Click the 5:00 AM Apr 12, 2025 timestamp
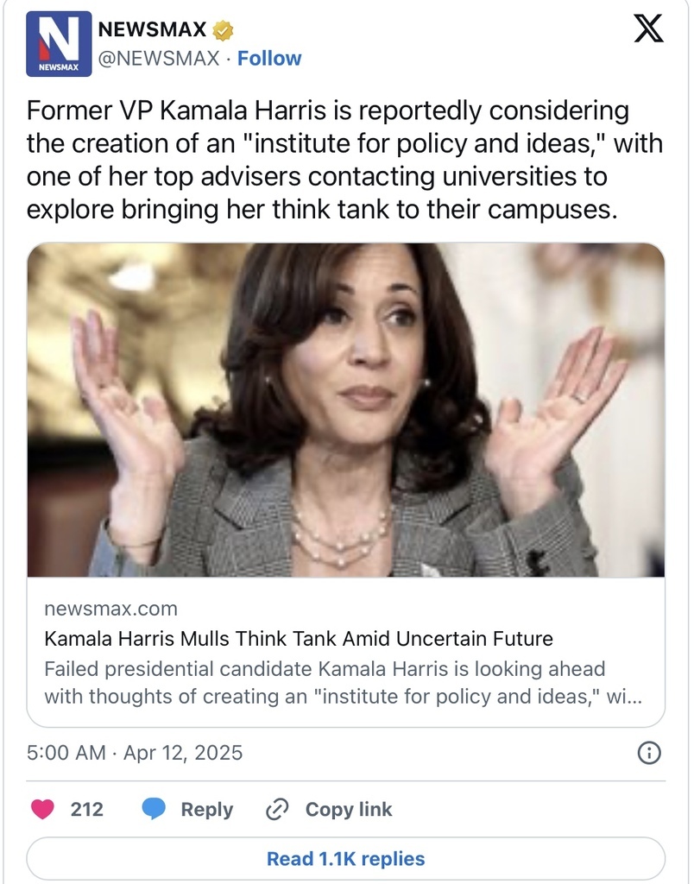694x884 pixels. pos(136,753)
